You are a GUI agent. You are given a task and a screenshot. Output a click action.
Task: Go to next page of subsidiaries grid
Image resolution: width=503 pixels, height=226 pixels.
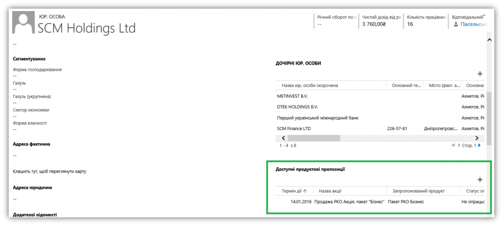tap(479, 145)
